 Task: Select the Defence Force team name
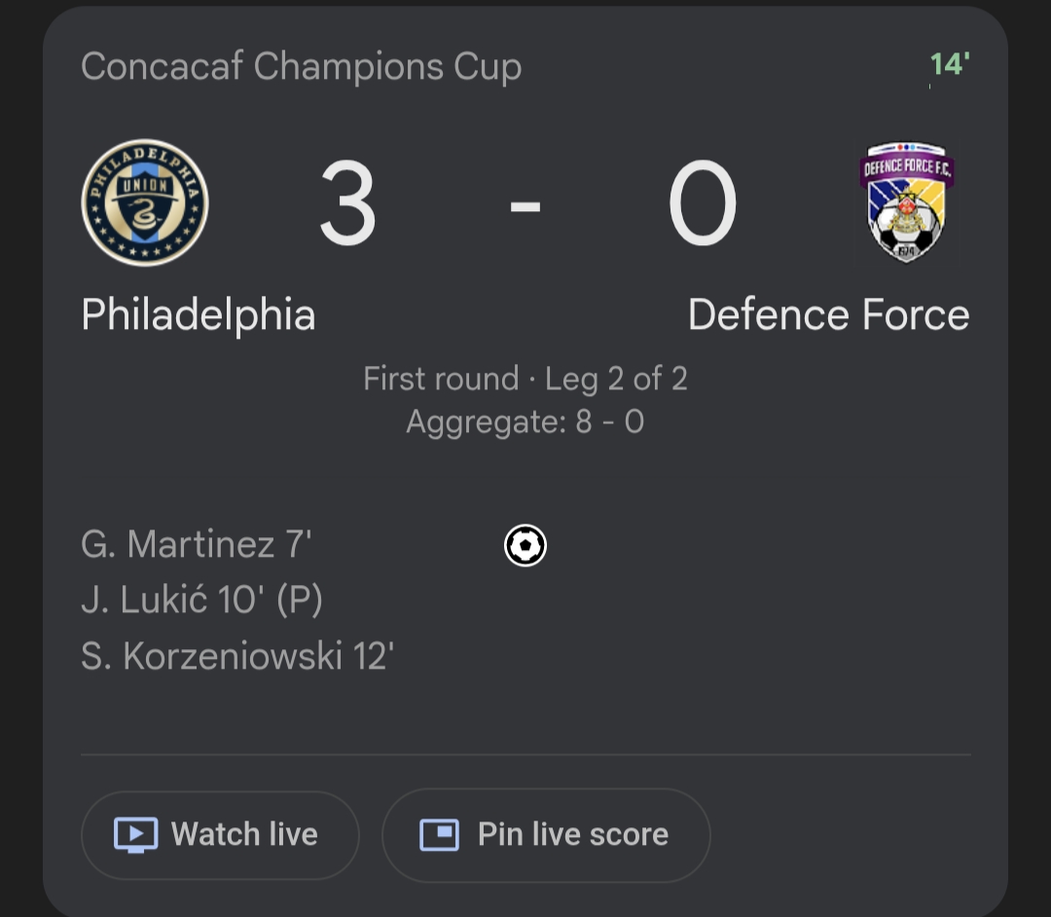click(828, 315)
